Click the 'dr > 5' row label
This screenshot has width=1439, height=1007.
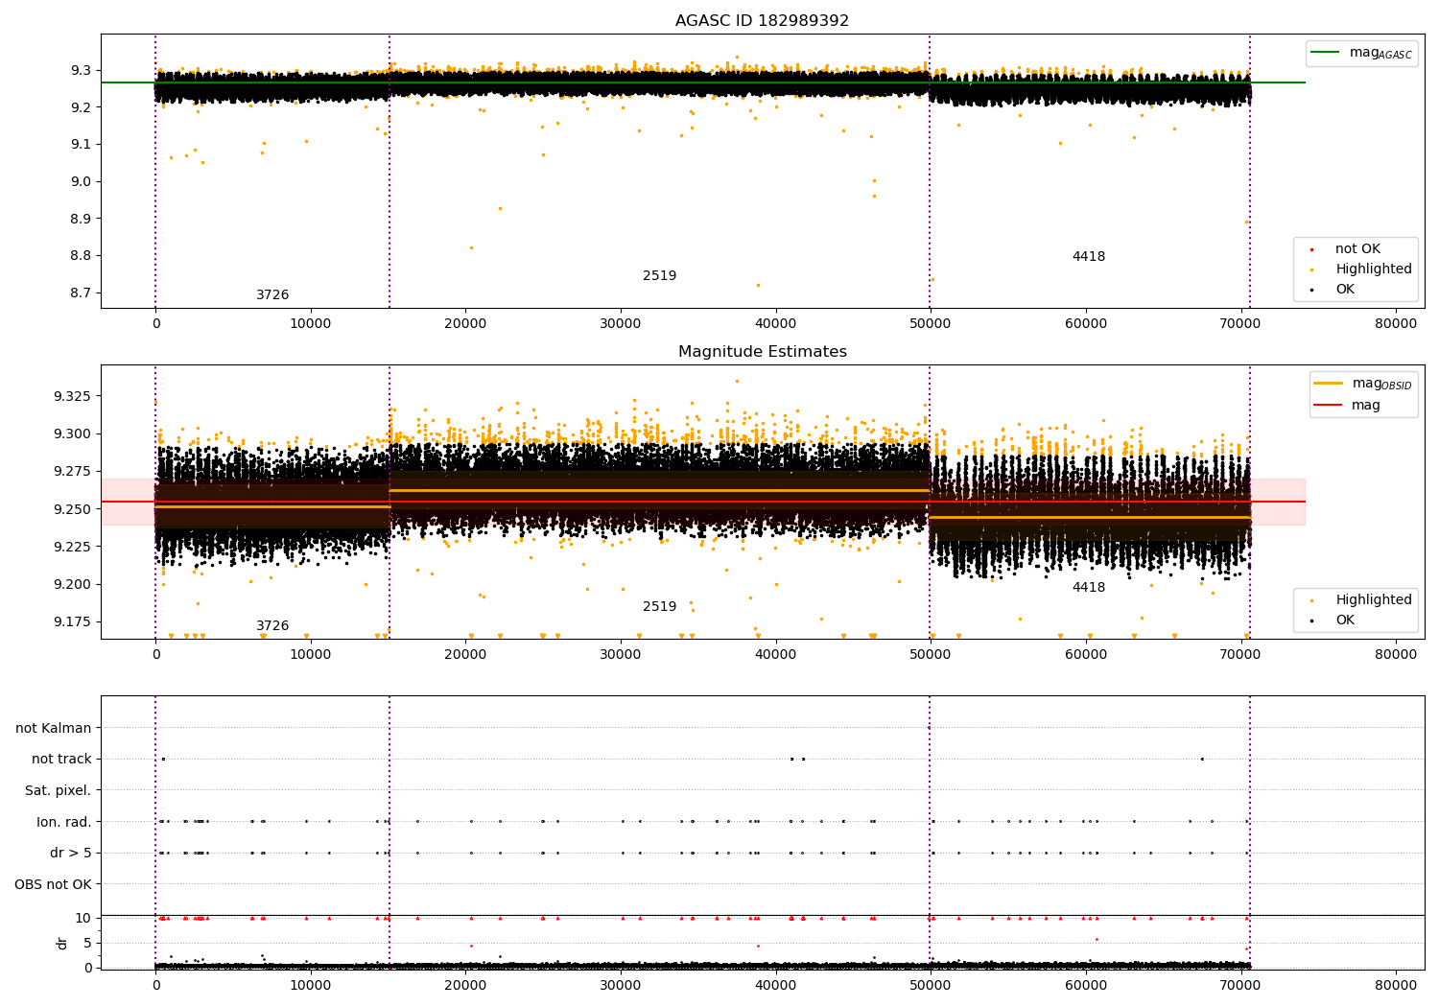pyautogui.click(x=71, y=854)
